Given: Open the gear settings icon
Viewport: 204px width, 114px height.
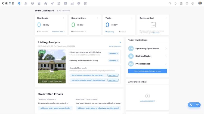Looking at the screenshot, I should (79, 3).
